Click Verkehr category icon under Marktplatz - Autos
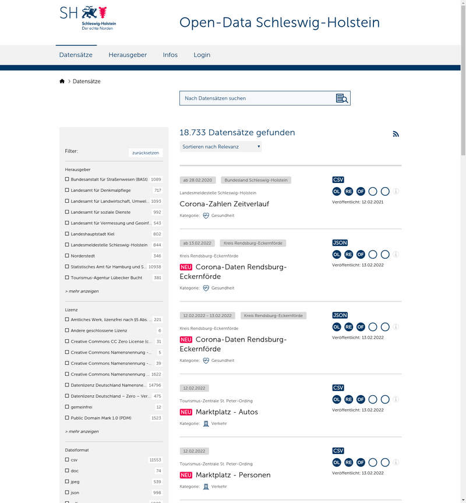The height and width of the screenshot is (503, 466). pos(206,424)
